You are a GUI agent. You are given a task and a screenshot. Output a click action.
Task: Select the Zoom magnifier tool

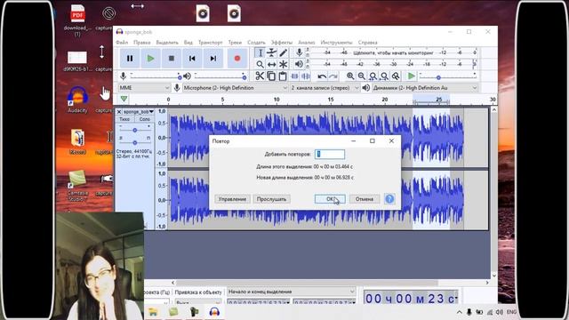(x=260, y=65)
